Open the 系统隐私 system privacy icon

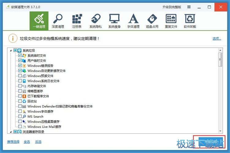(96, 21)
